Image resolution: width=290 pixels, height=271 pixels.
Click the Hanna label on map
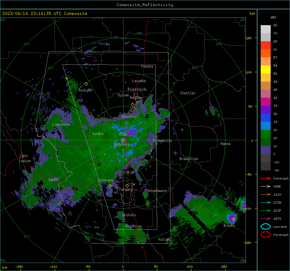[x=225, y=144]
